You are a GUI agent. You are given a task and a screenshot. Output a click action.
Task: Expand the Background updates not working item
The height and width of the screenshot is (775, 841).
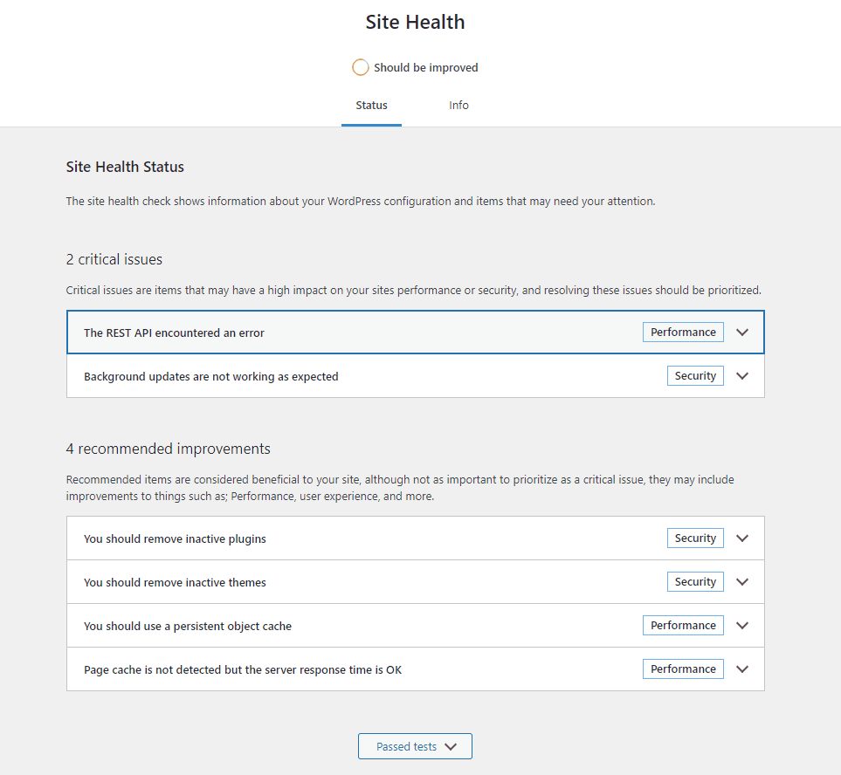[x=741, y=375]
